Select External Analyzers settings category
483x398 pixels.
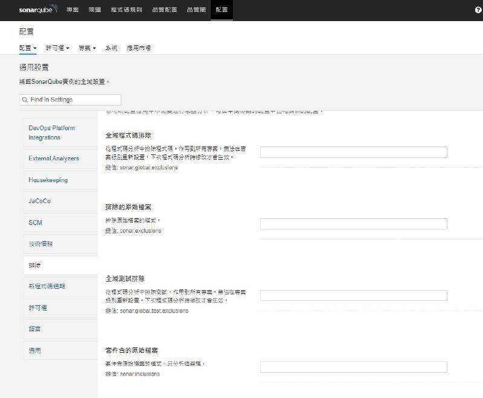tap(54, 159)
